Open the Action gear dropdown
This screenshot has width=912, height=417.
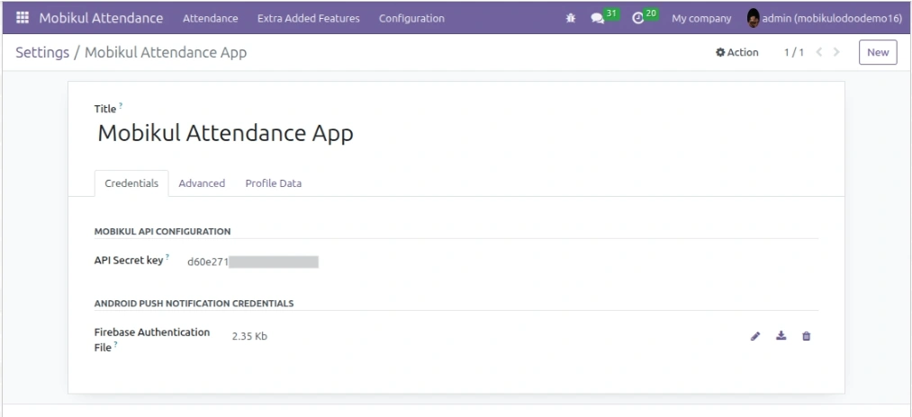point(737,52)
